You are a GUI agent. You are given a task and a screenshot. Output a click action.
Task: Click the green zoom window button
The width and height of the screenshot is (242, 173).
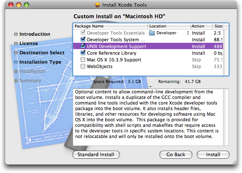pos(27,5)
